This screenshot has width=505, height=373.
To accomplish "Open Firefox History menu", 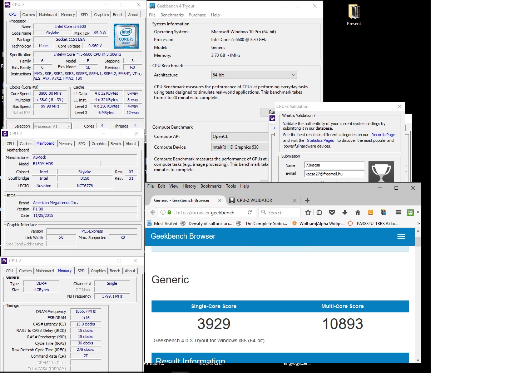I will tap(189, 186).
